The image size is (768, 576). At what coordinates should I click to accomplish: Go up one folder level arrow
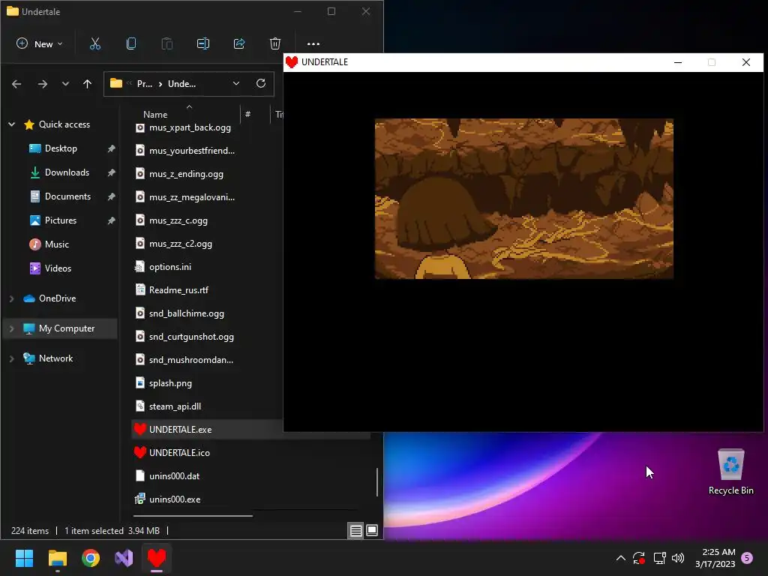[x=87, y=84]
